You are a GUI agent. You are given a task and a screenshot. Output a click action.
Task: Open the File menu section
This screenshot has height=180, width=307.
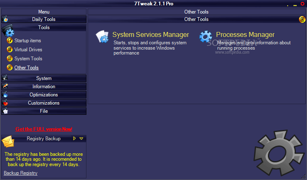[x=44, y=111]
